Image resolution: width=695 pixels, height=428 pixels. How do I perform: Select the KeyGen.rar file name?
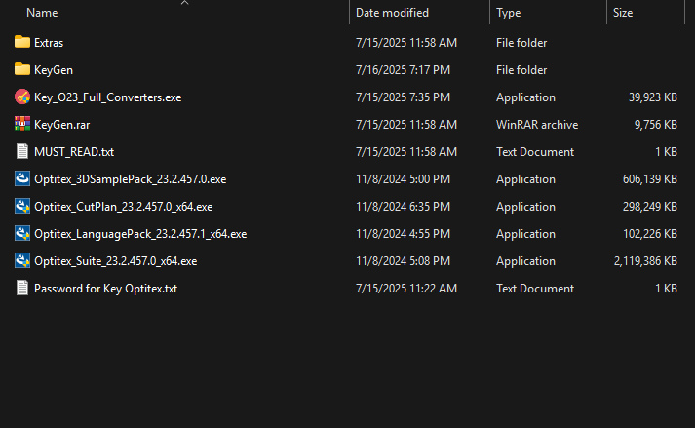tap(62, 125)
